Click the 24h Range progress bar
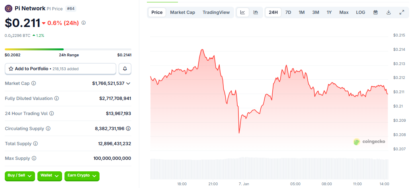The image size is (412, 188). (68, 49)
